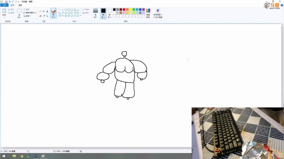Select the Magnifier tool
The image size is (284, 159).
coord(47,16)
